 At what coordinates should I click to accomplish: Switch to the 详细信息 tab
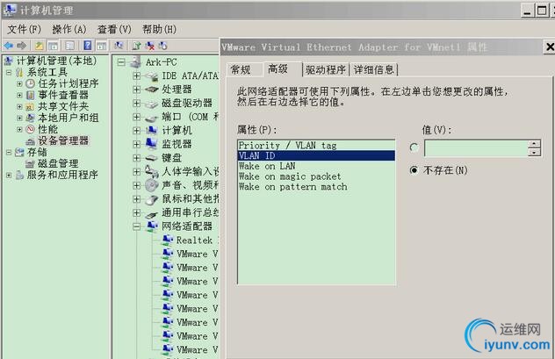coord(374,69)
